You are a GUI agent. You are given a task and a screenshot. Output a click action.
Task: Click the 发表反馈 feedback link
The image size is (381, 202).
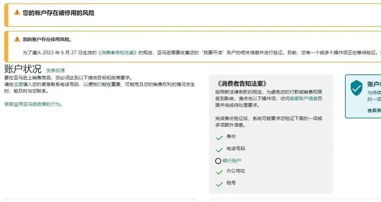point(55,70)
